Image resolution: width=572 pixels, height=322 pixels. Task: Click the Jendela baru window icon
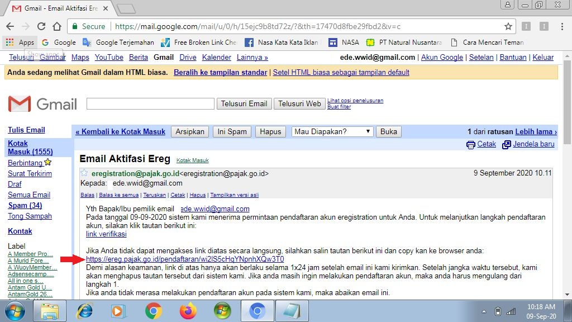tap(506, 145)
